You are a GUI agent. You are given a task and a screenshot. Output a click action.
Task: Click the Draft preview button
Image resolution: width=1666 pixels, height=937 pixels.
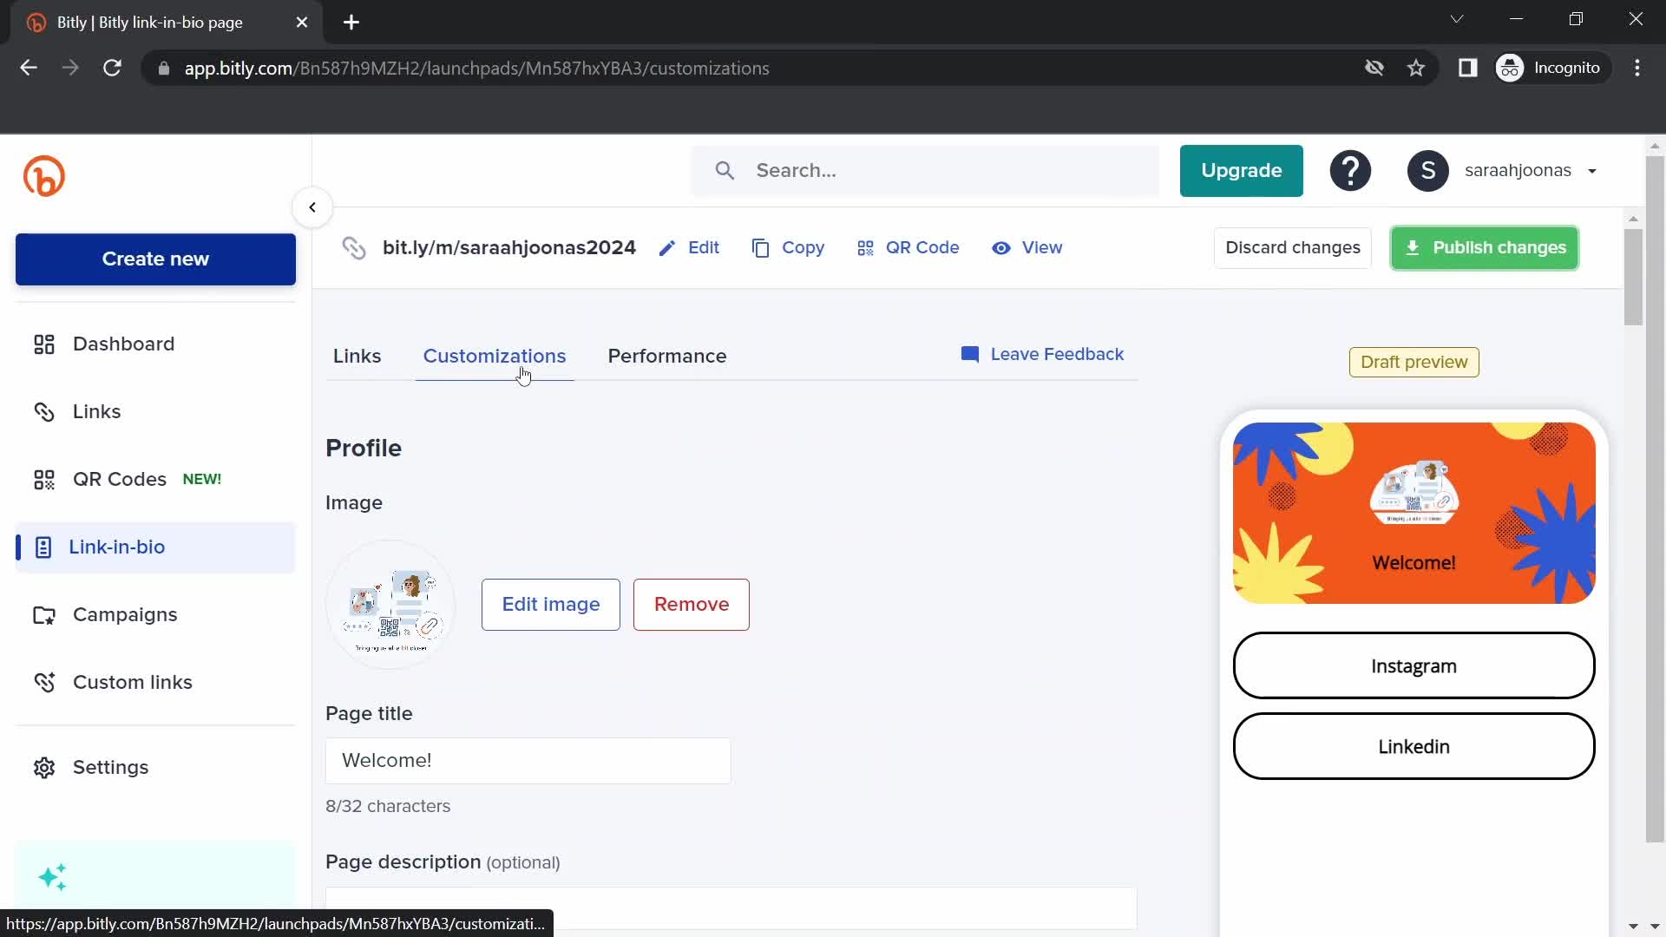pos(1414,362)
